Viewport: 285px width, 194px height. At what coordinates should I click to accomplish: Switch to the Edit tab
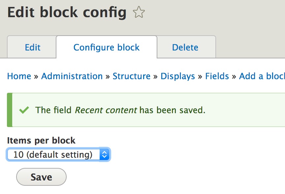coord(33,47)
